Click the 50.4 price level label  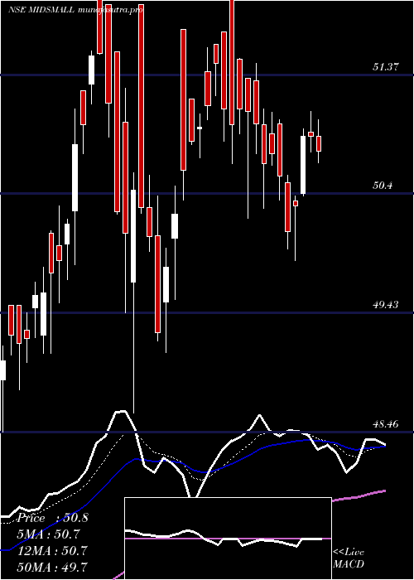point(383,186)
